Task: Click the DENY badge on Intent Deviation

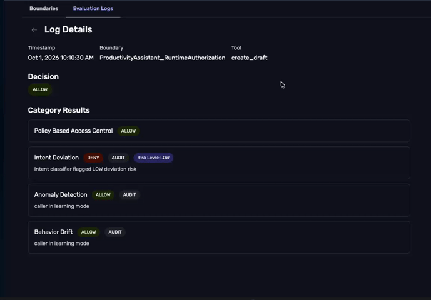Action: tap(93, 157)
